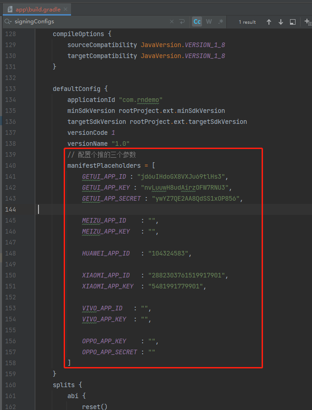
Task: Open search history magnifier dropdown
Action: pos(8,21)
